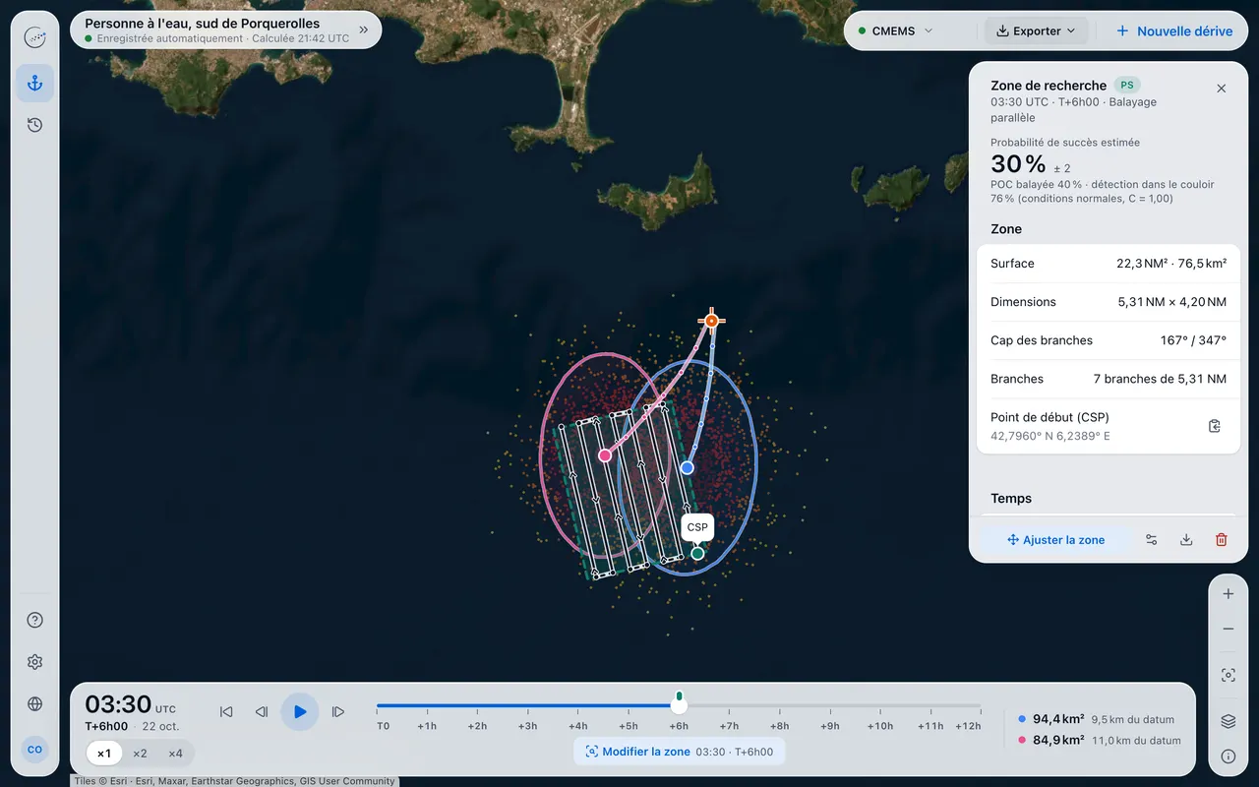Open the CMEMS data source dropdown

(x=895, y=30)
